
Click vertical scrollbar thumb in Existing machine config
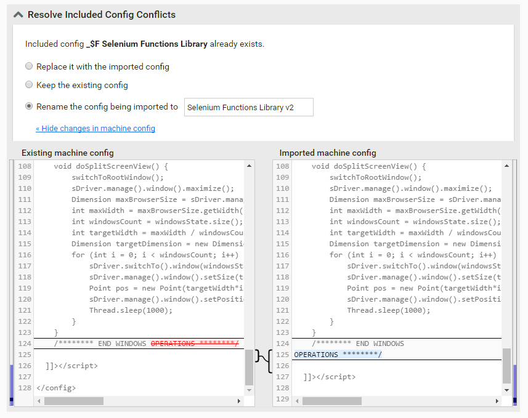pos(249,367)
